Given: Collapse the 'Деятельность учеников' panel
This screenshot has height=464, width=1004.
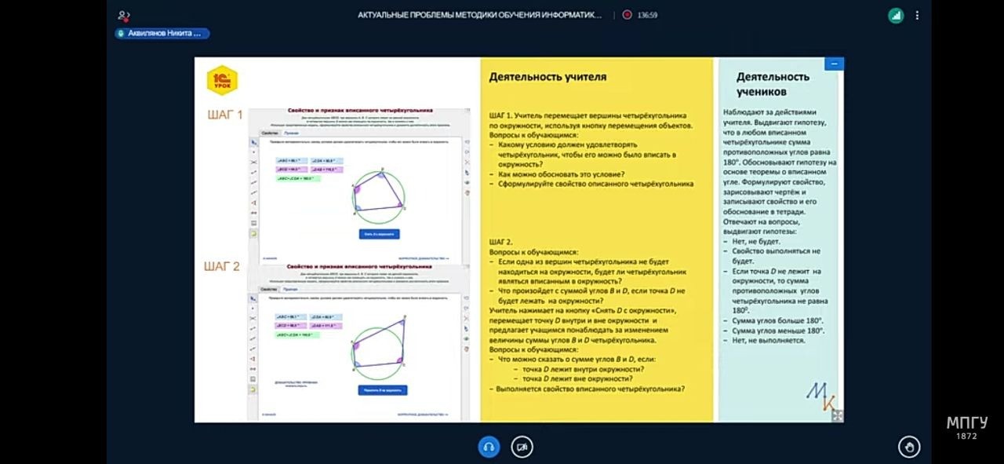Looking at the screenshot, I should [x=833, y=63].
